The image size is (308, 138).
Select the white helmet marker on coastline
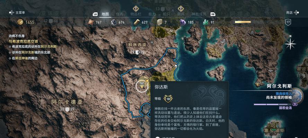176,66
